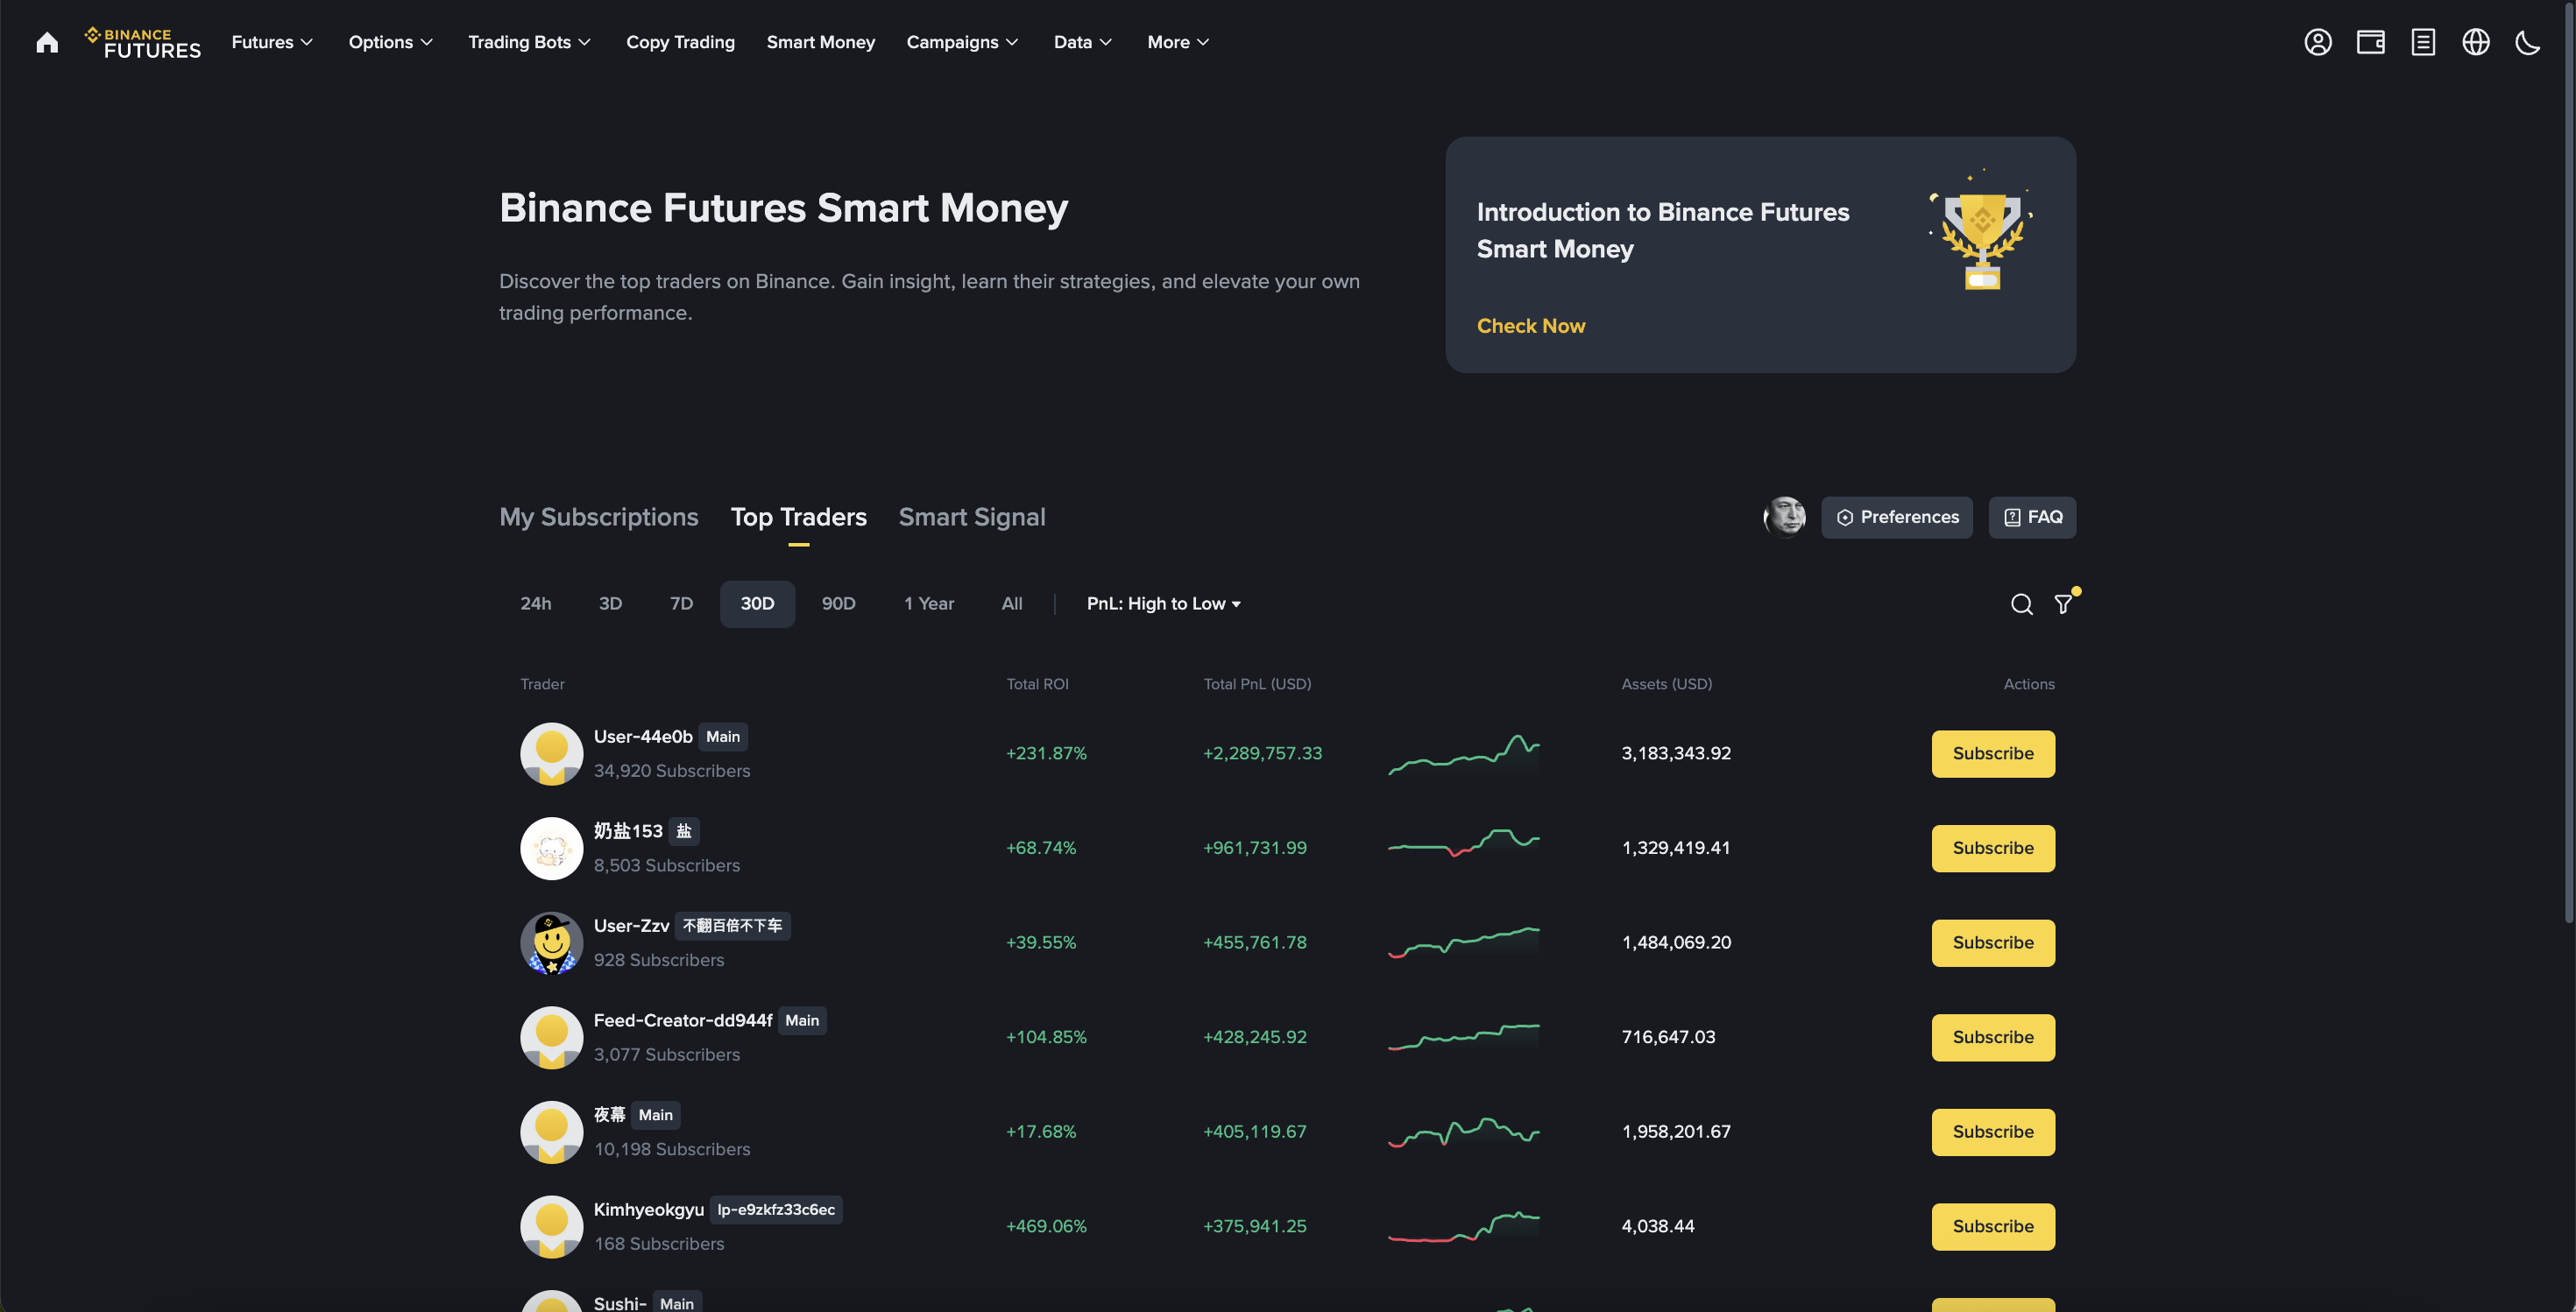View 奶盐153's PnL sparkline chart
Screen dimensions: 2576x1312
[1464, 843]
